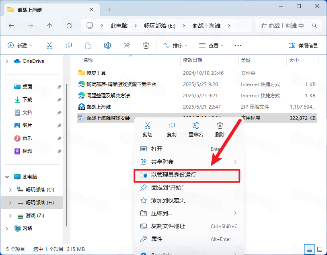Click the Copy icon in the toolbar

(69, 45)
